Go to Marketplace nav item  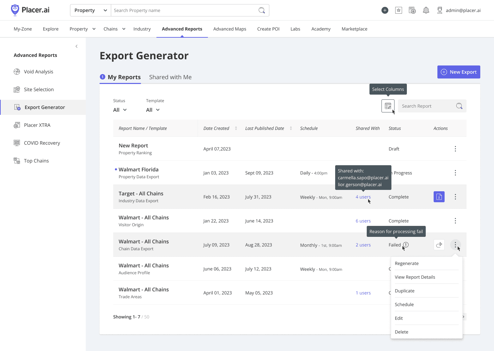354,29
